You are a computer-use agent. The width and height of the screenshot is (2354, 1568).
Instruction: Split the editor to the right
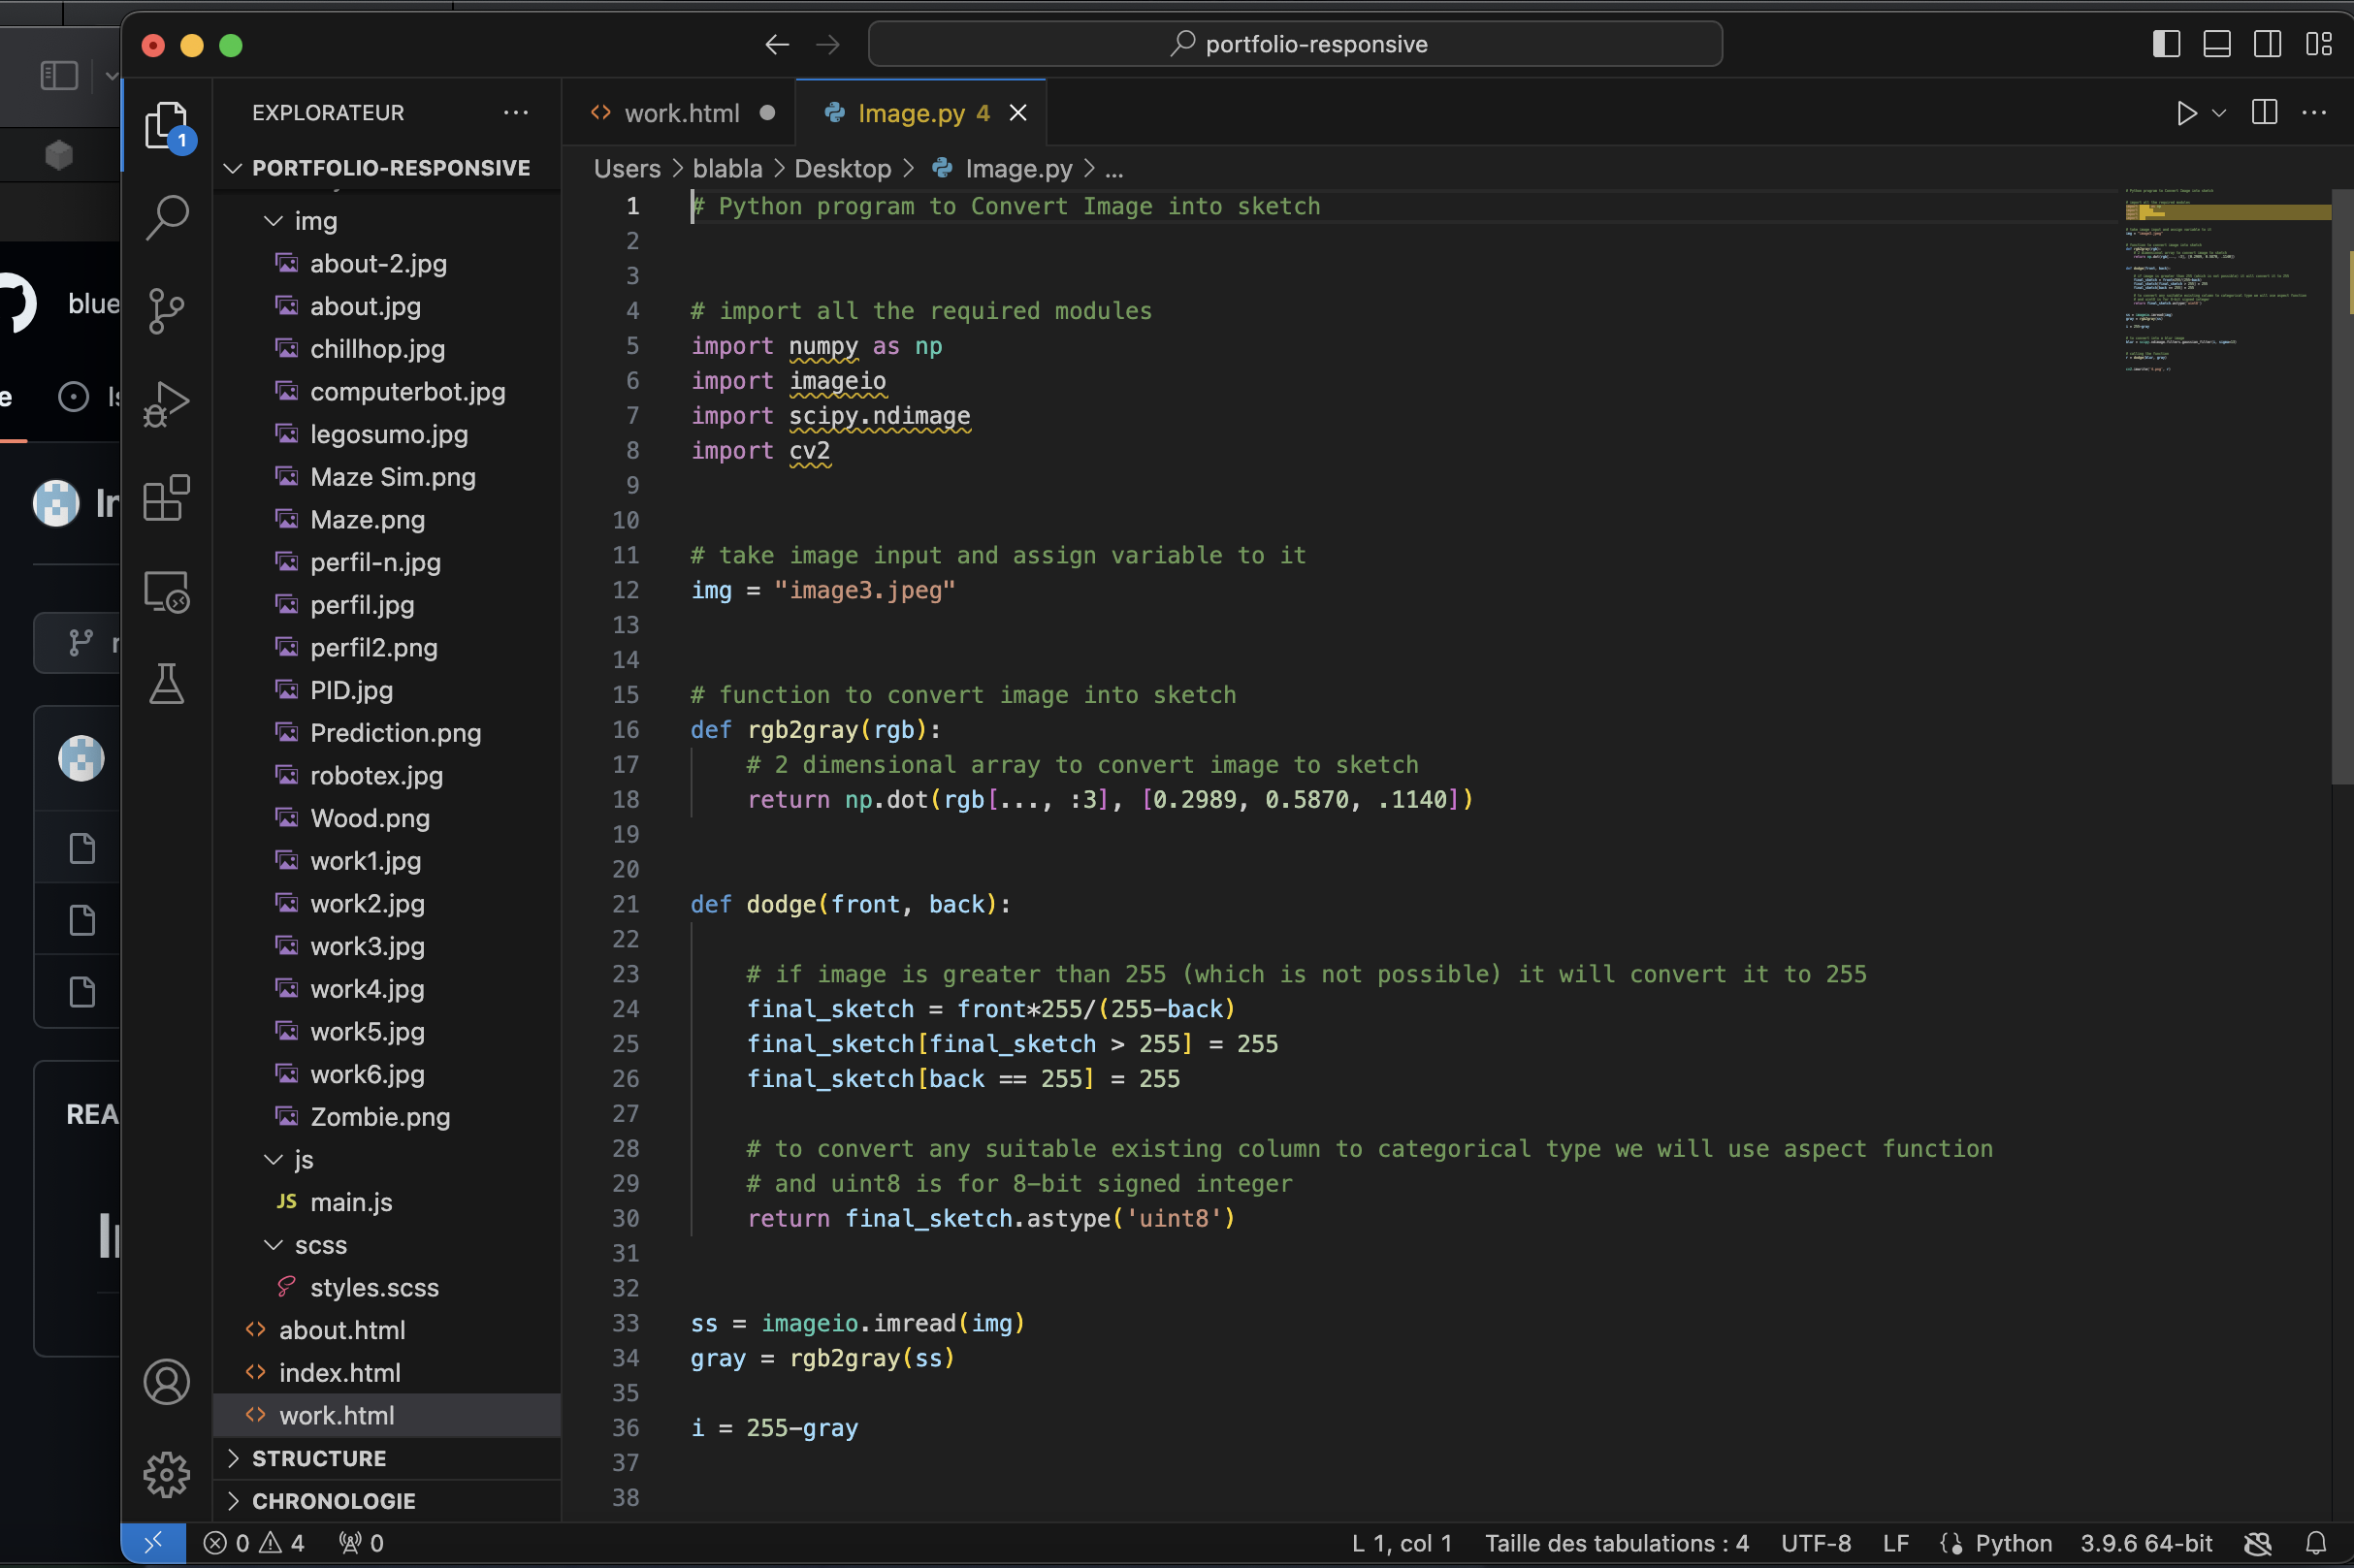2265,113
